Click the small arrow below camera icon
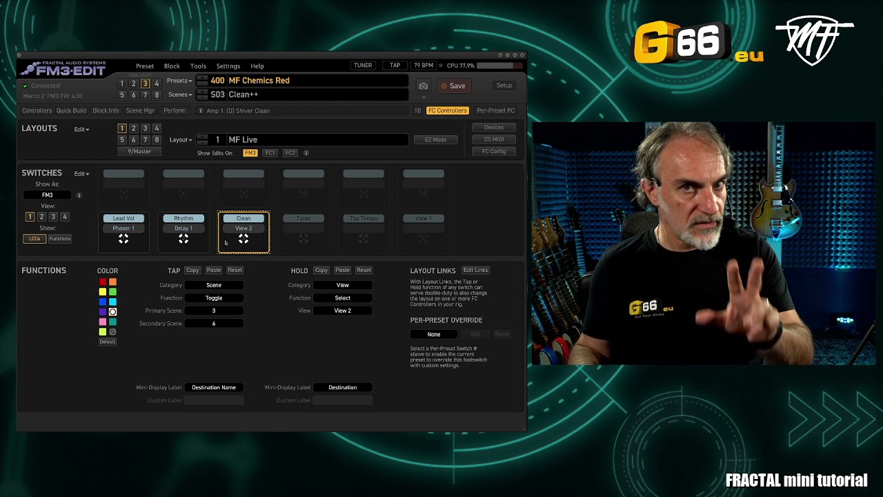The height and width of the screenshot is (497, 883). click(x=424, y=97)
